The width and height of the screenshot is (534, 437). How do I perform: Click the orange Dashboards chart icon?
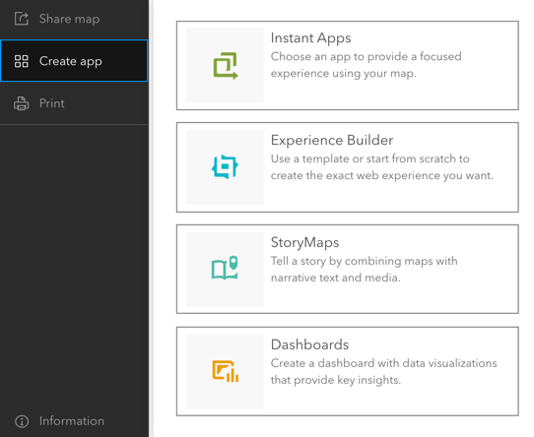pos(225,371)
